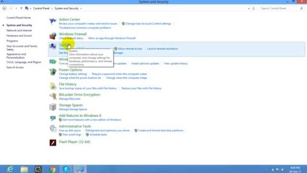Viewport: 307px width, 173px height.
Task: Click Change what the power buttons do
Action: tap(80, 78)
